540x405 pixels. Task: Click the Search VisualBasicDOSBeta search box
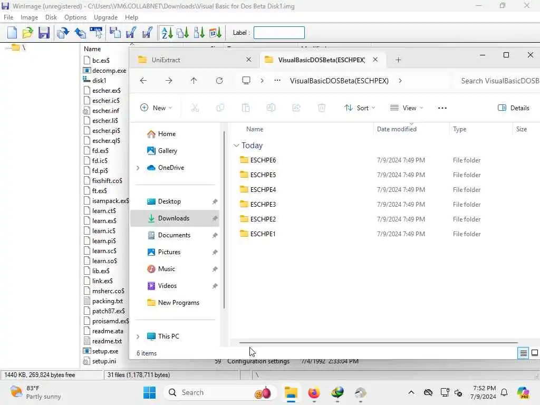point(498,81)
